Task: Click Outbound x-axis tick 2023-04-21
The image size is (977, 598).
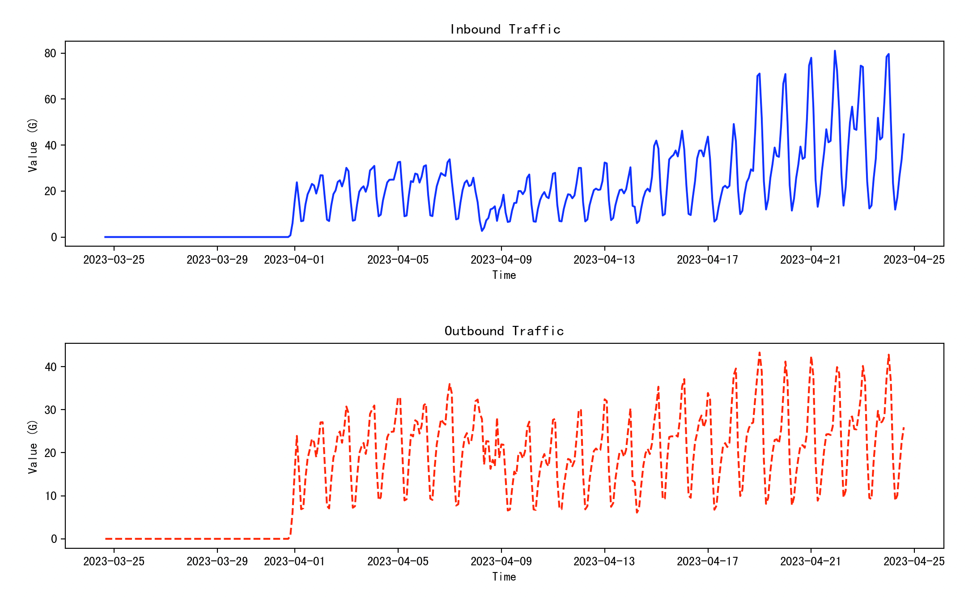Action: 811,562
